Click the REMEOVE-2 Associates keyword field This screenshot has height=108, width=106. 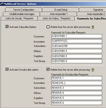click(77, 83)
